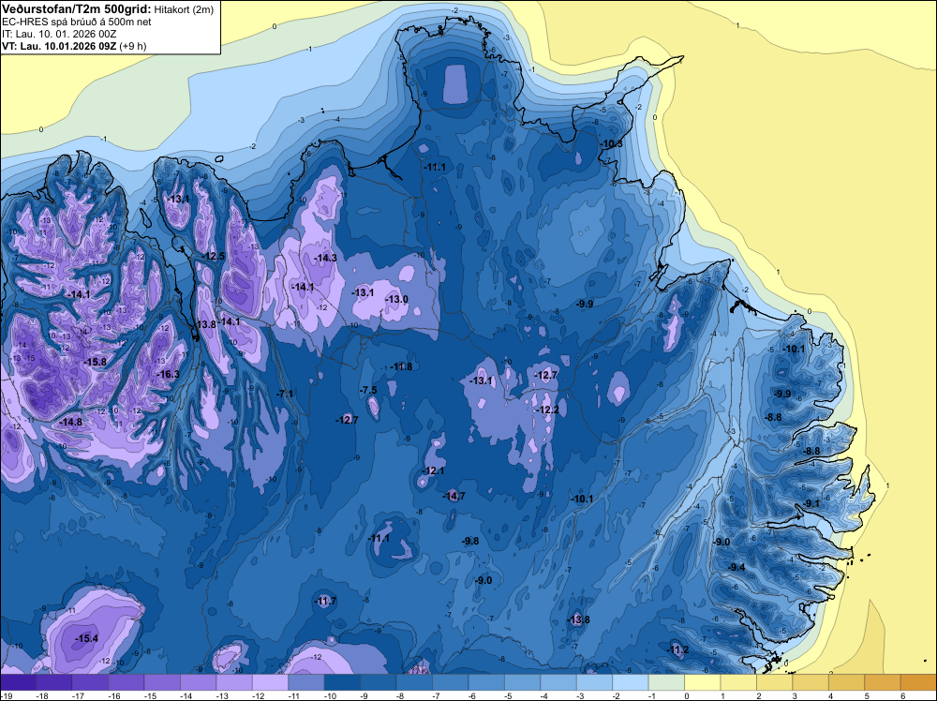Screen dimensions: 937x701
Task: Select the -11.7 temperature label
Action: pos(326,602)
